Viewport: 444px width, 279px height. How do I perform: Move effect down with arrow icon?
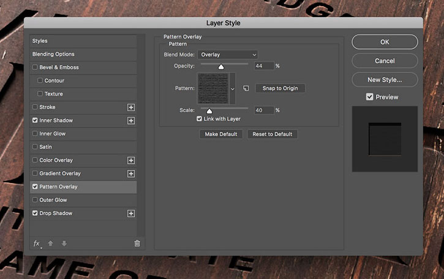[x=64, y=243]
